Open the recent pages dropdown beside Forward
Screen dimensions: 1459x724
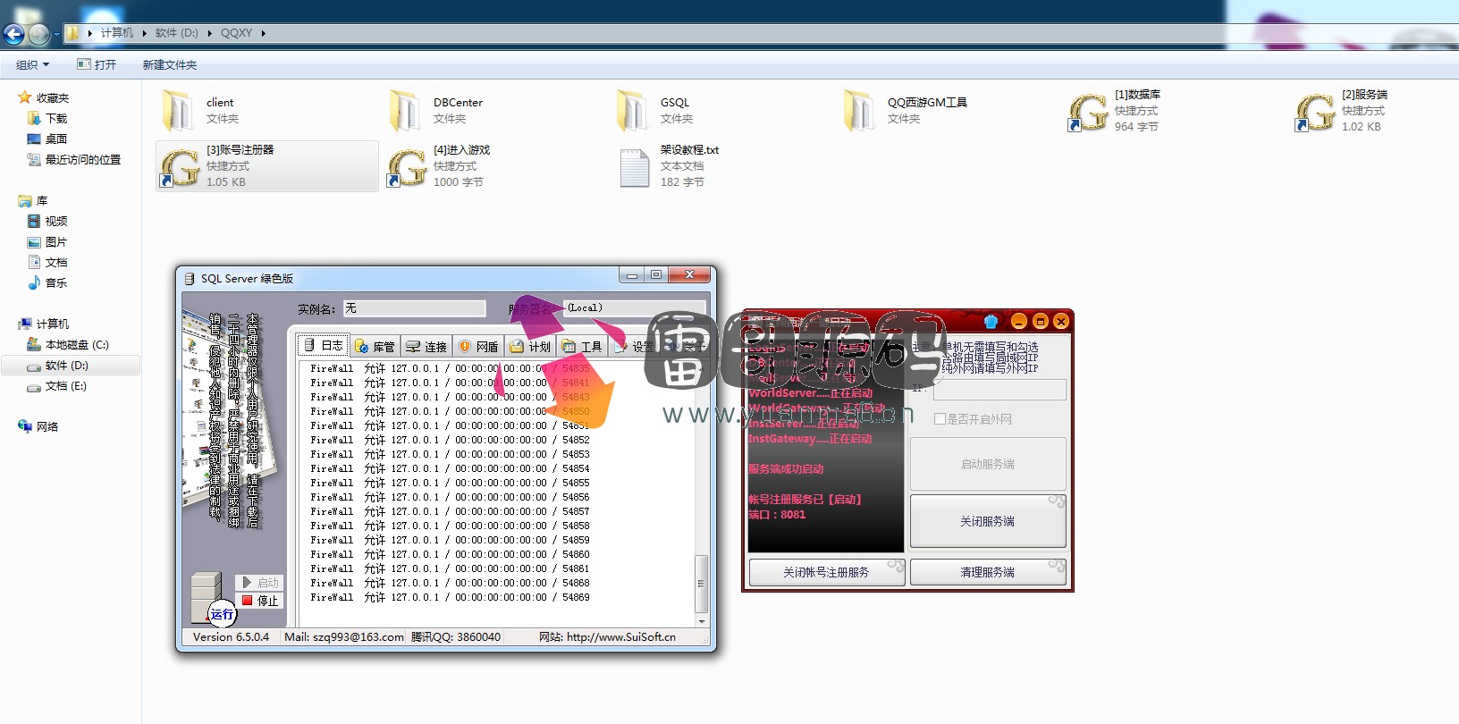(56, 35)
